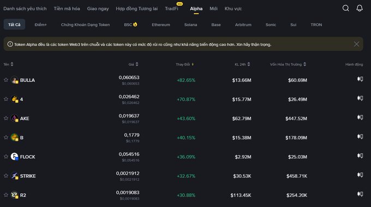This screenshot has height=207, width=371.
Task: Click the FLOCK token logo
Action: pos(14,157)
